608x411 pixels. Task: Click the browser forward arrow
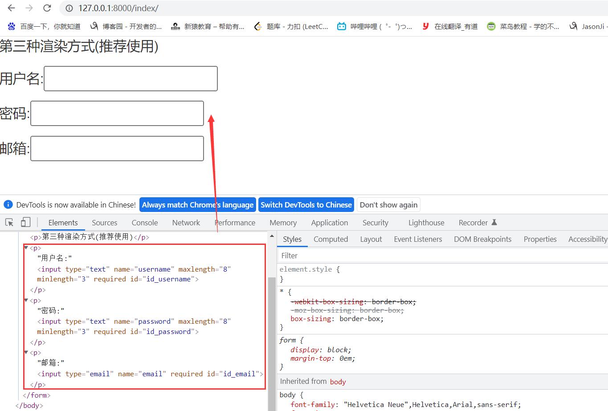coord(29,8)
